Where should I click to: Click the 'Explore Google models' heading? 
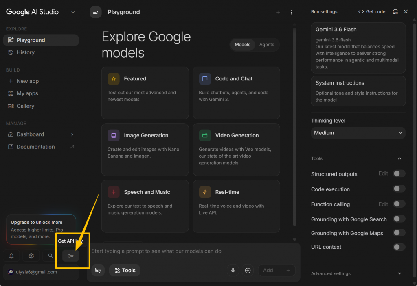(x=146, y=45)
